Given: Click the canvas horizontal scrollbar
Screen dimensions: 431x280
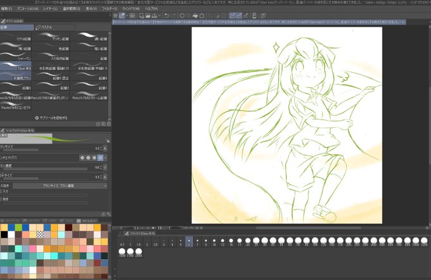Looking at the screenshot, I should tap(309, 228).
